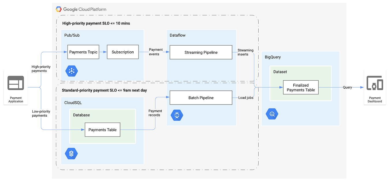The image size is (392, 194).
Task: Click the 'Query' arrow label
Action: tap(347, 87)
